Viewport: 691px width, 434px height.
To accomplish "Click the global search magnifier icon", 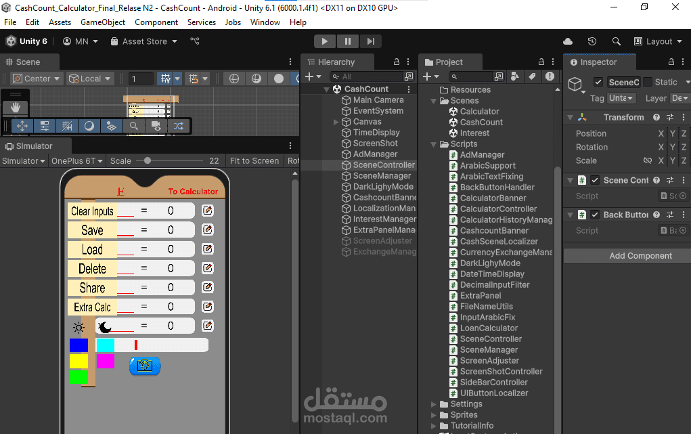I will click(x=616, y=41).
